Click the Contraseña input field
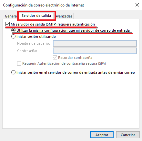This screenshot has height=141, width=142. [95, 51]
